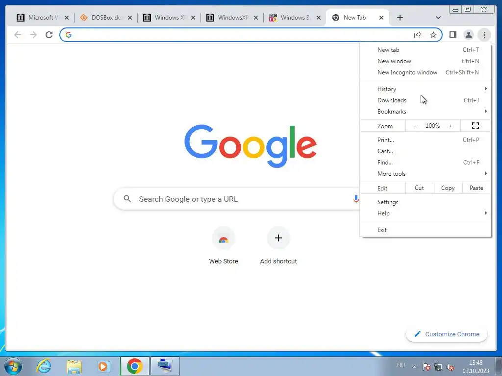The height and width of the screenshot is (376, 502).
Task: Expand the Help submenu
Action: click(426, 213)
